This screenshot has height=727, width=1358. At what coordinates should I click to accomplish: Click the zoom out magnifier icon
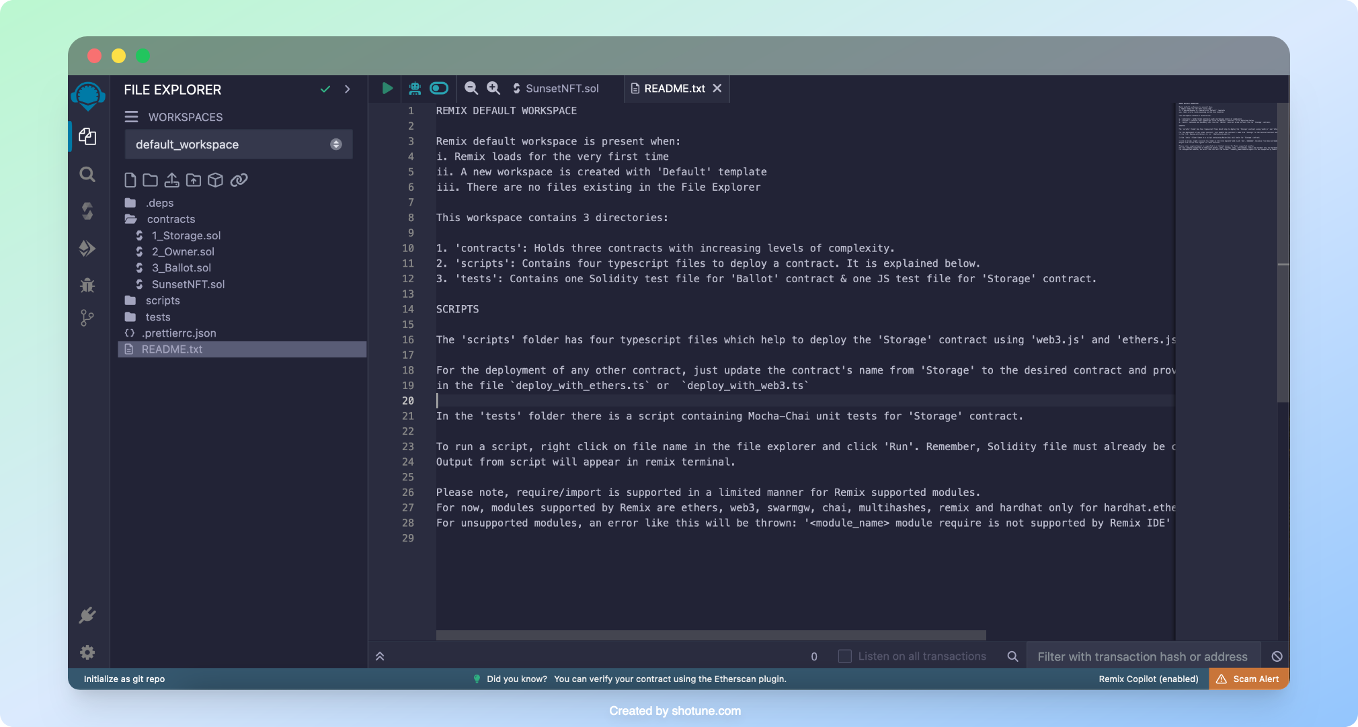pyautogui.click(x=471, y=88)
